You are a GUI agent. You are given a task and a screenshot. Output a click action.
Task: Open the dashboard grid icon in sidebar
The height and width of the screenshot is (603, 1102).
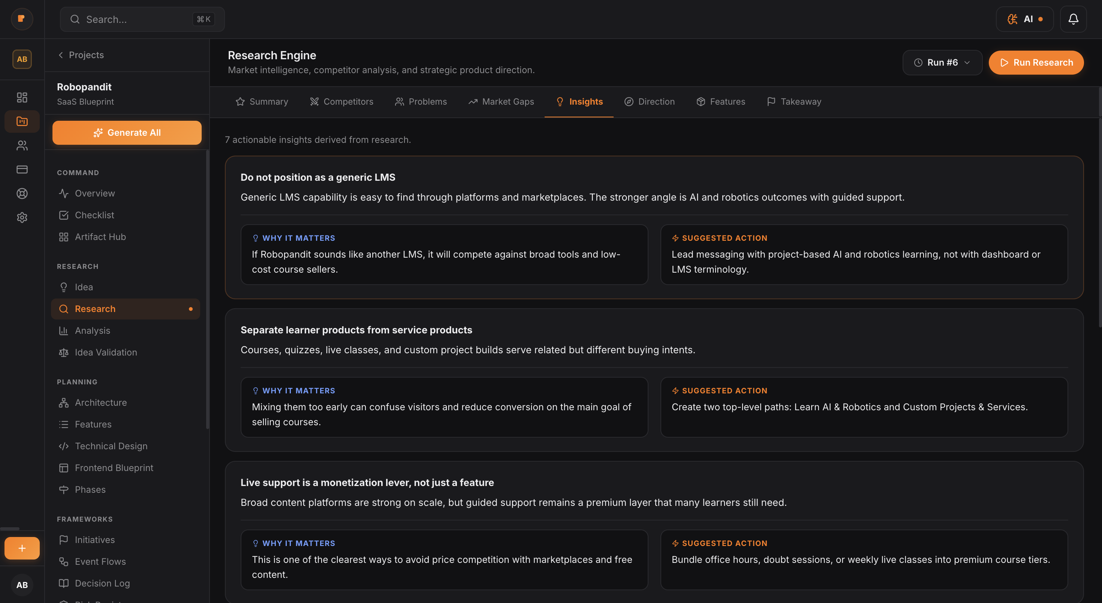point(22,97)
